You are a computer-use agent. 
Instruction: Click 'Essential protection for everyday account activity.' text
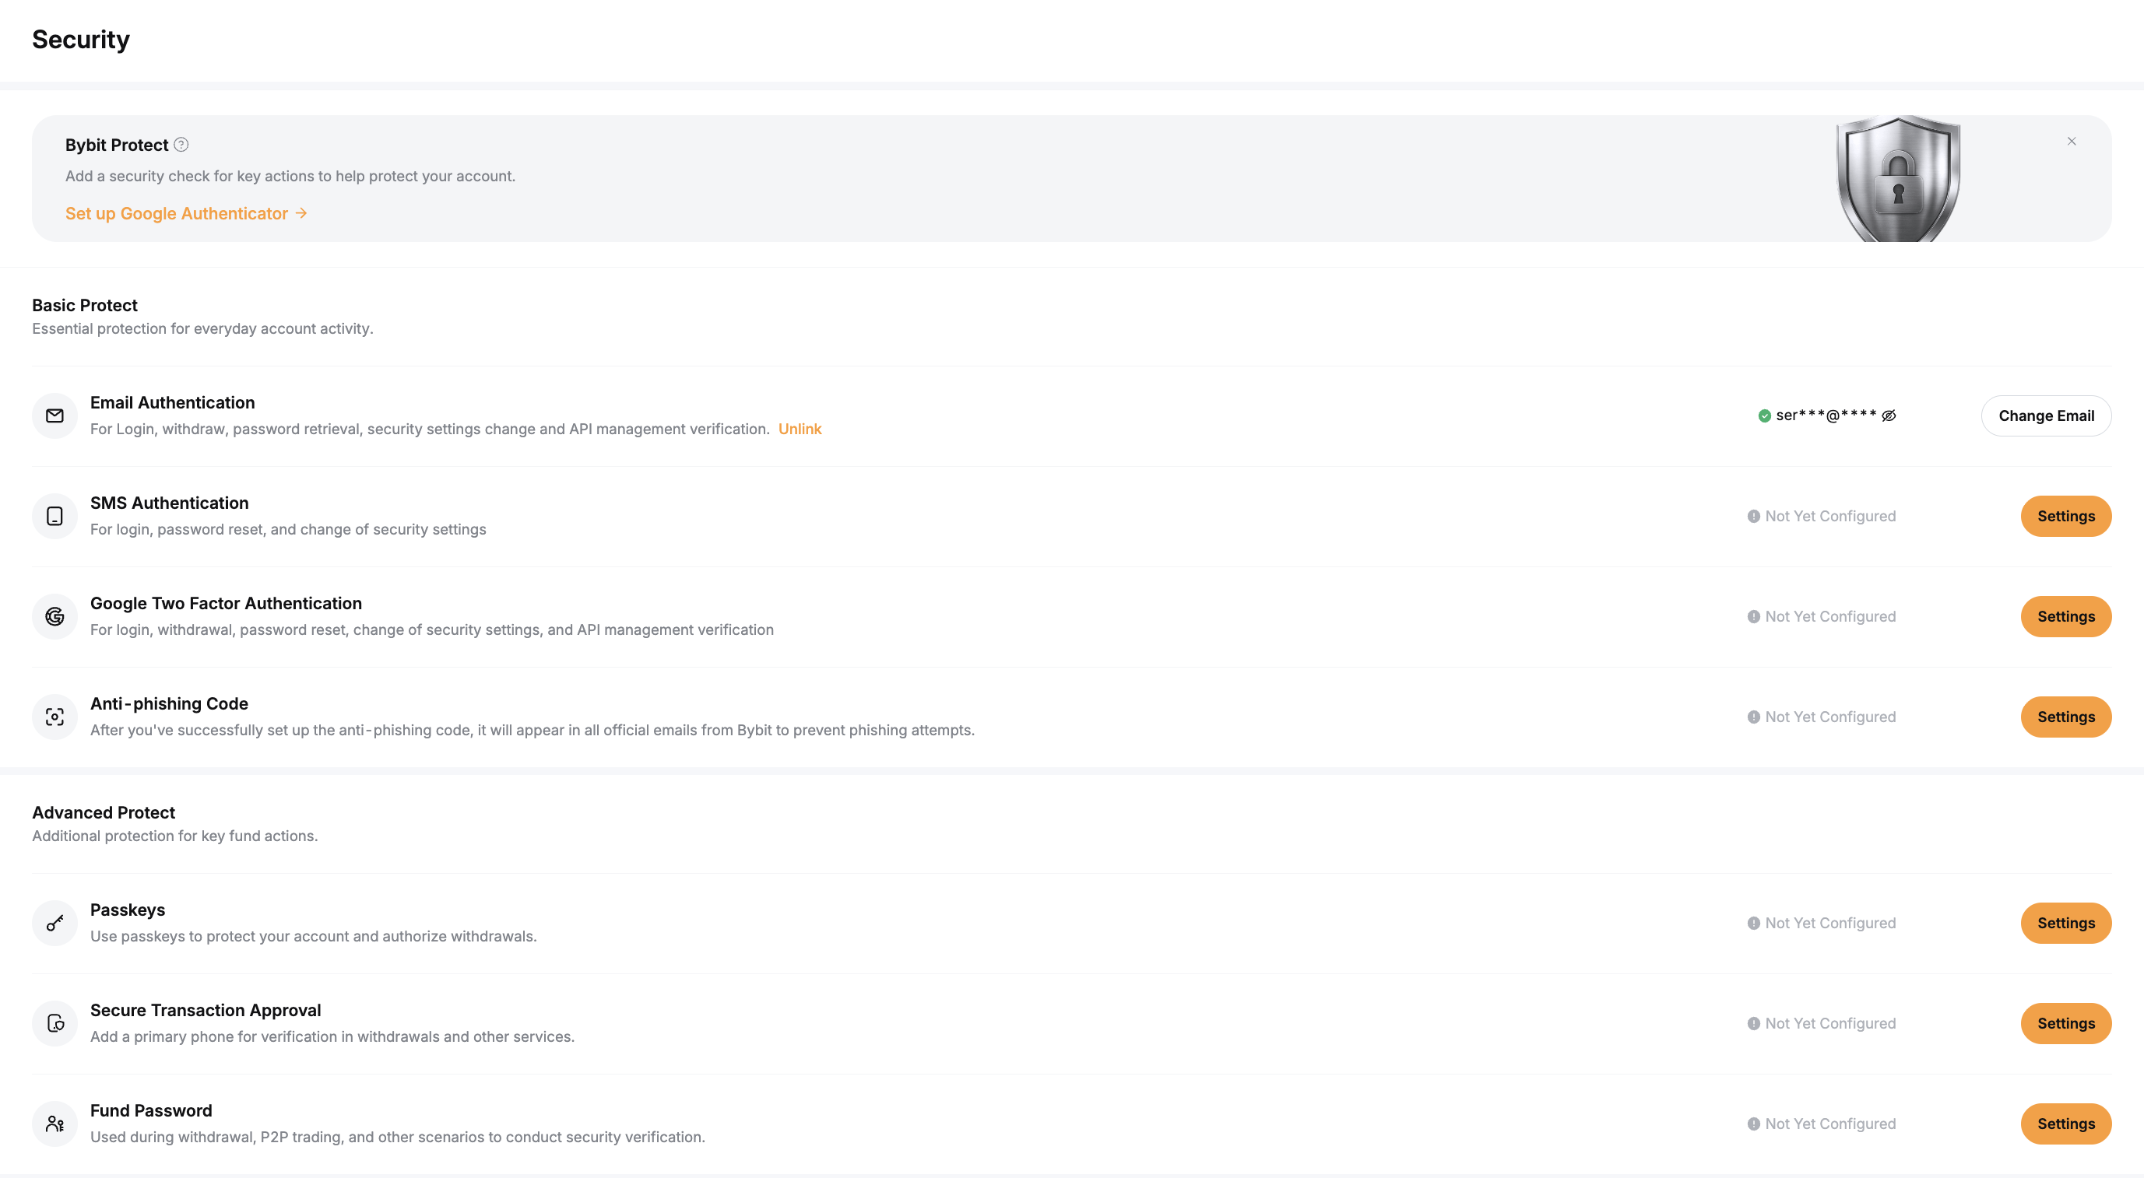tap(202, 328)
